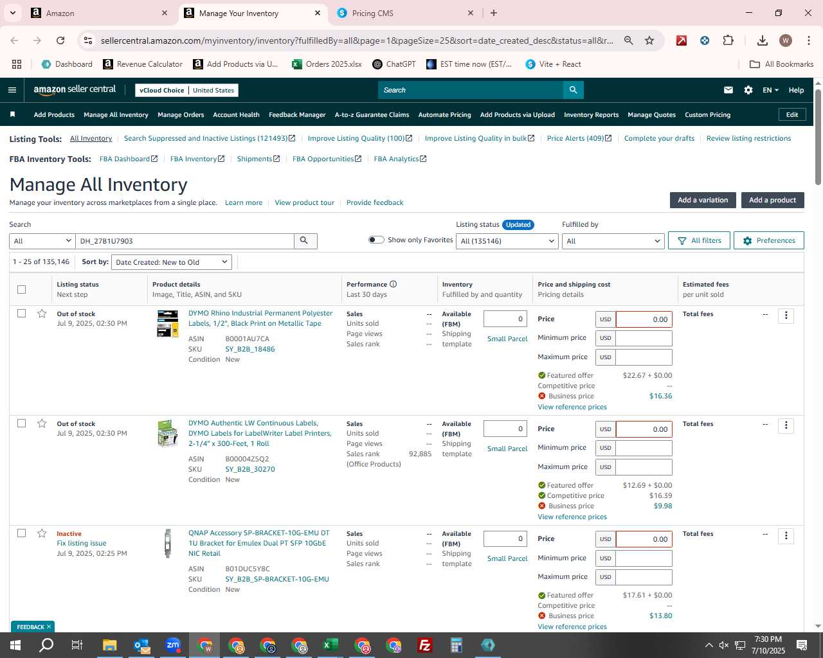Click the inventory search magnifier button
The height and width of the screenshot is (658, 823).
coord(305,240)
